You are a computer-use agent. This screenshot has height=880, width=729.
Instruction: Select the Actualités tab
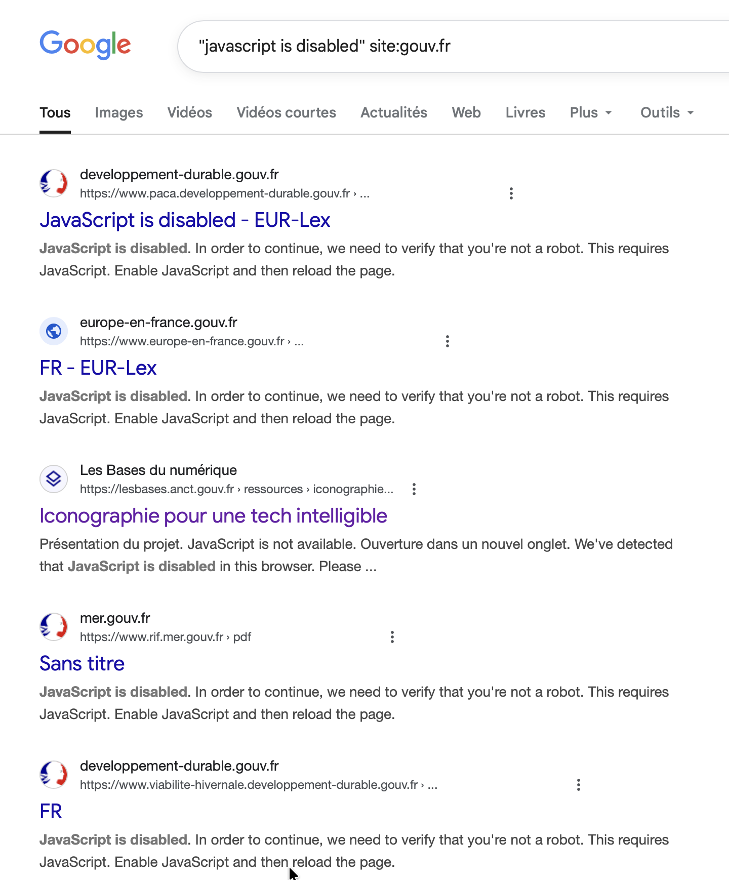[x=394, y=112]
